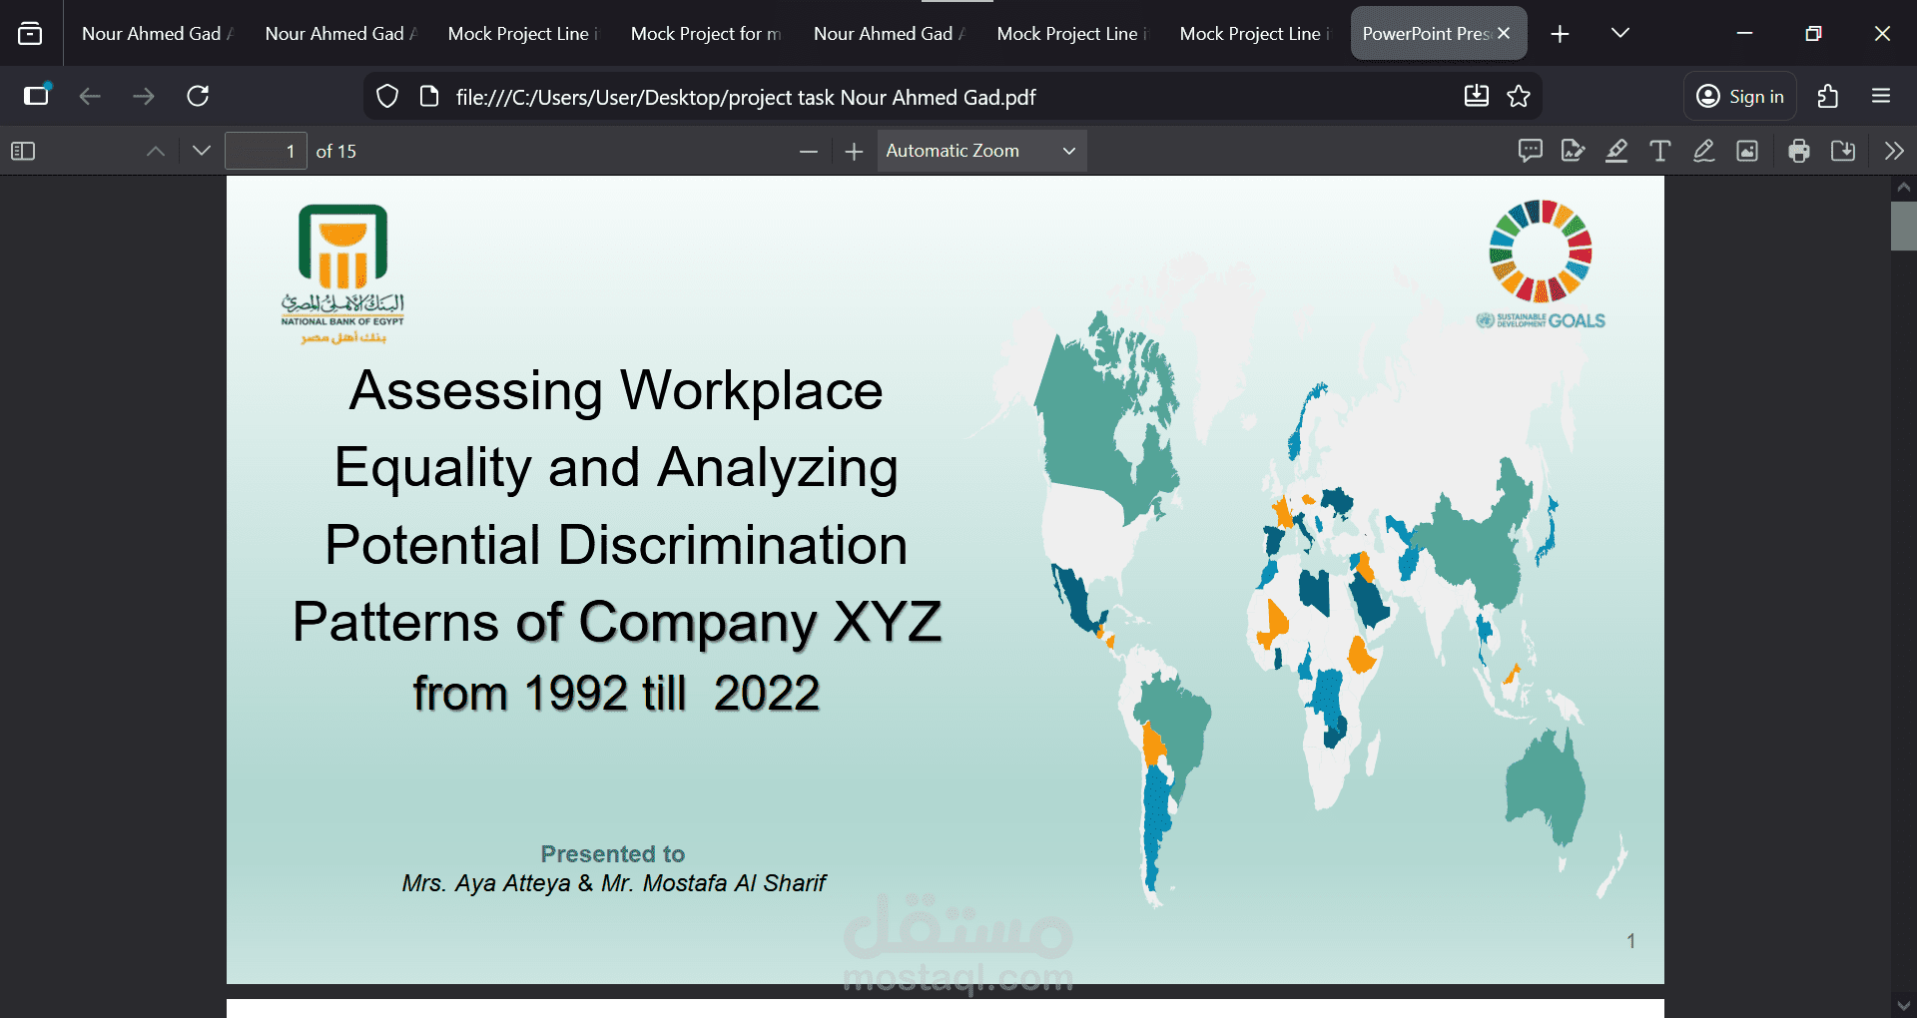Click the file page info icon
Viewport: 1917px width, 1018px height.
pos(429,97)
